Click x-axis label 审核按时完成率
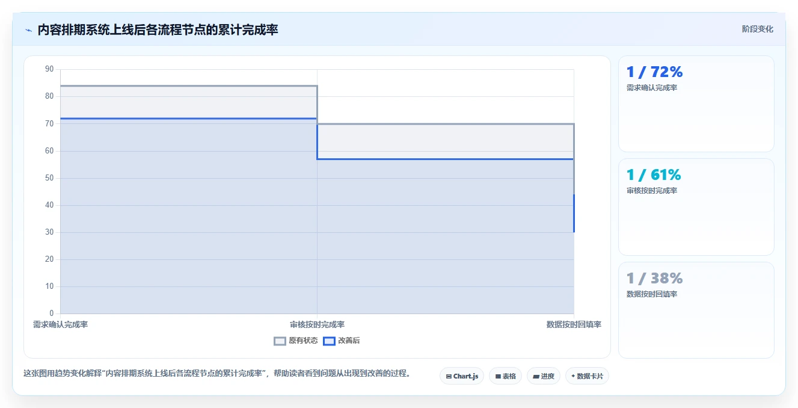 317,324
